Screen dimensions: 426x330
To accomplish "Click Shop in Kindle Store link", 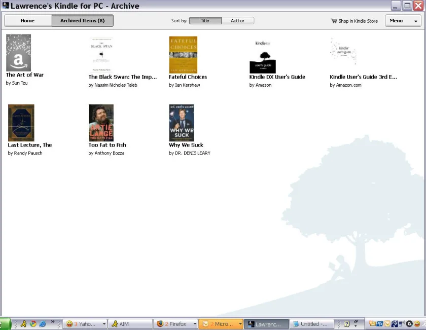I will point(354,21).
